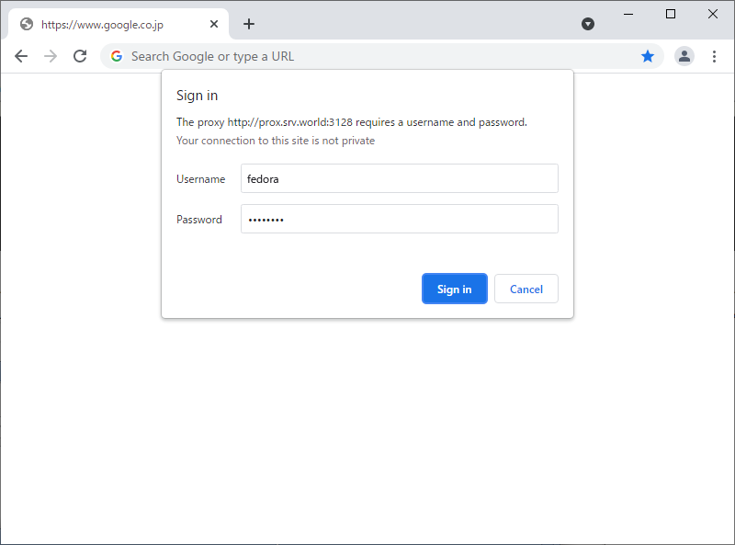Click the globe favicon on the tab
The width and height of the screenshot is (735, 545).
[x=27, y=24]
